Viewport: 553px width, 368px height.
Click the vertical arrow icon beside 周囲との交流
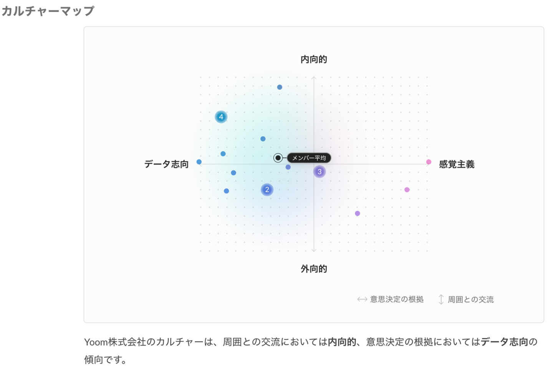441,299
